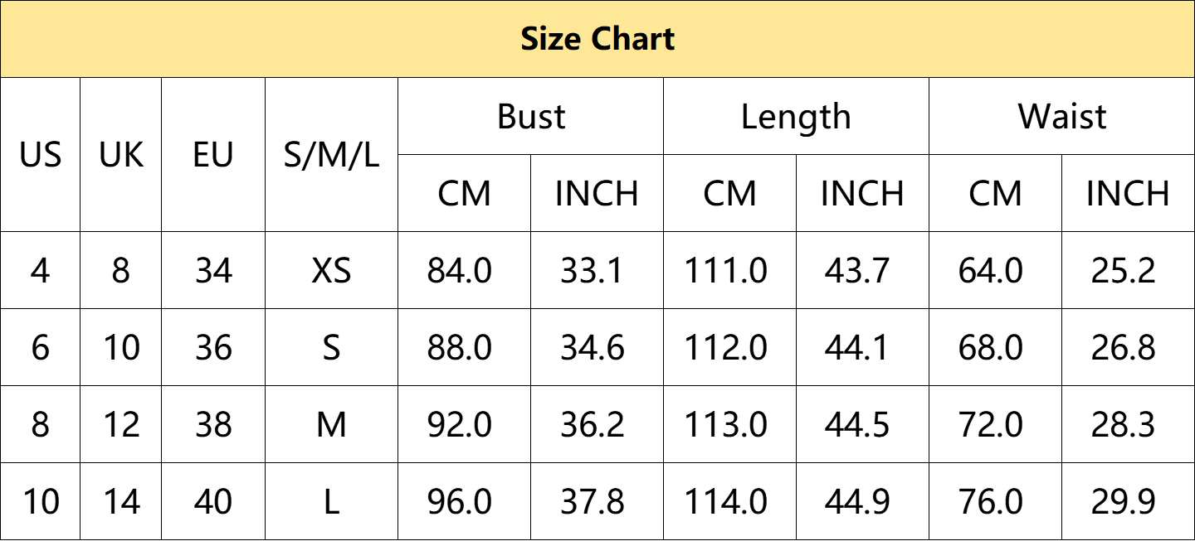The image size is (1195, 541).
Task: Select the US size 6 cell
Action: point(41,348)
